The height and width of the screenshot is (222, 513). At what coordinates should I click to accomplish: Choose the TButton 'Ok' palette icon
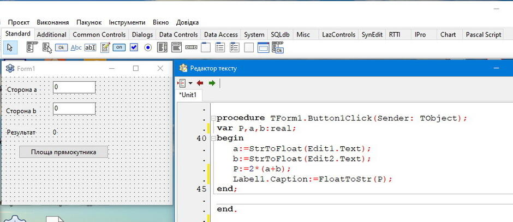click(61, 47)
